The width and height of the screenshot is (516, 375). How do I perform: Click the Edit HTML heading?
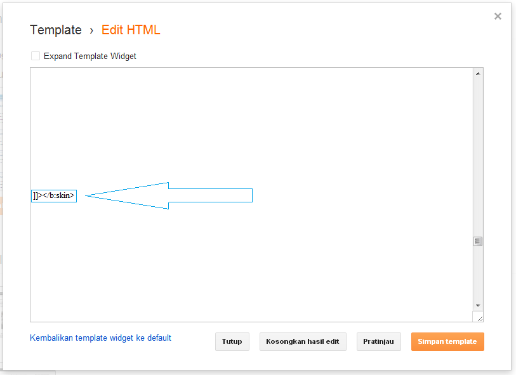(131, 30)
